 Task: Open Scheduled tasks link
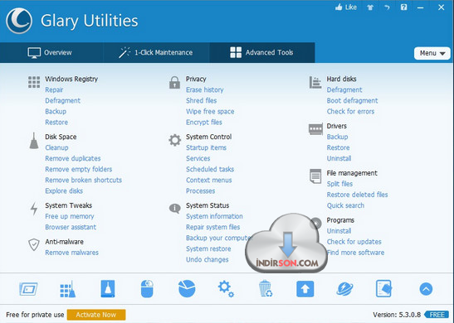click(210, 169)
